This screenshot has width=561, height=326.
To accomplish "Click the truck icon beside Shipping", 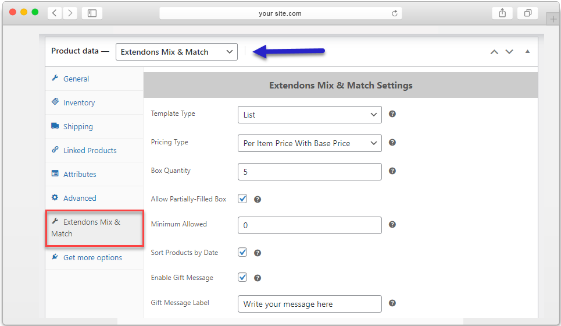I will point(55,126).
